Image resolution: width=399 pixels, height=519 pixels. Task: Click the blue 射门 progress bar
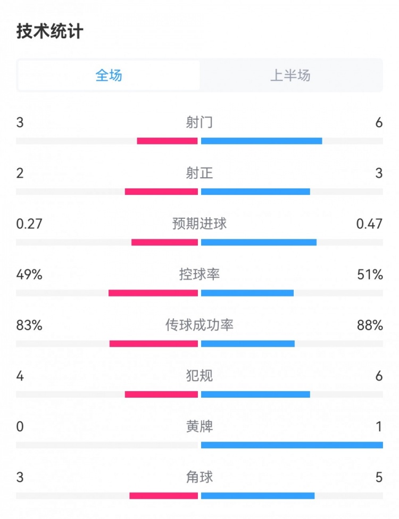pyautogui.click(x=261, y=141)
